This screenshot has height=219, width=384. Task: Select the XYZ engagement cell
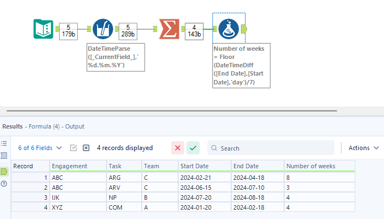(78, 207)
